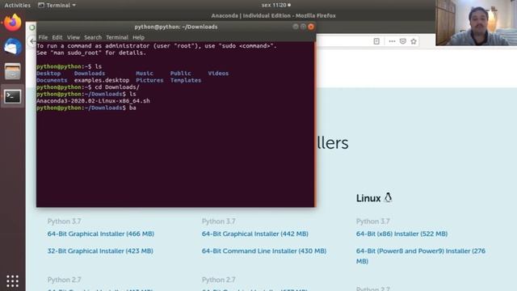Bookmark this page with star icon
The image size is (517, 291).
(414, 41)
